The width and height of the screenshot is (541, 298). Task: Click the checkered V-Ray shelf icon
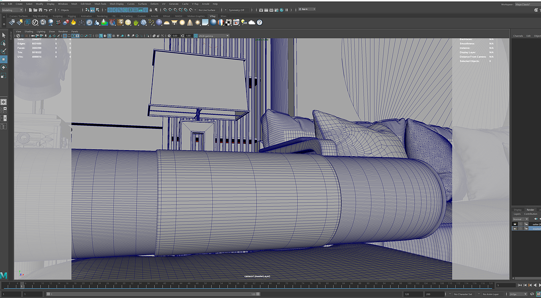point(228,22)
